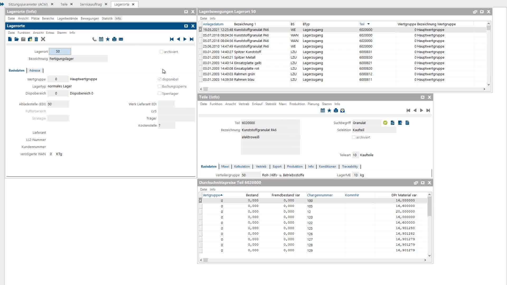Jump to last record in Lagerorte

click(191, 39)
